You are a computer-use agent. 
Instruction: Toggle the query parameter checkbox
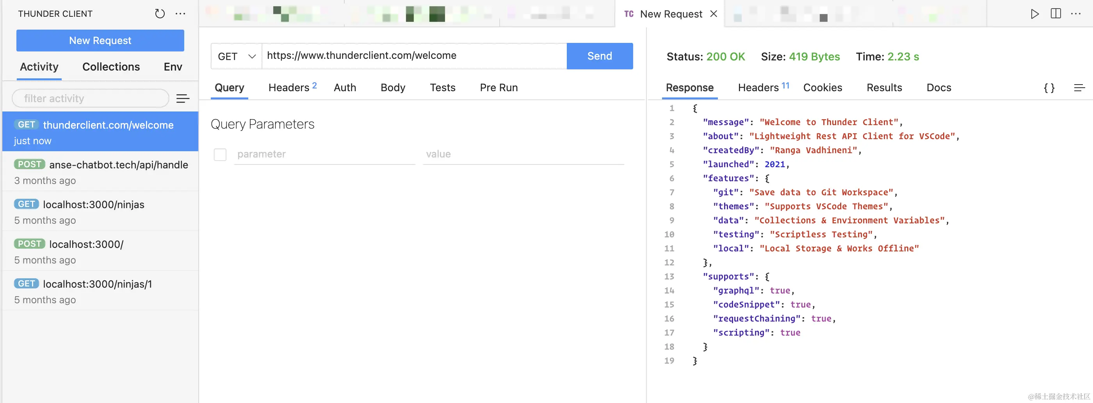pos(220,154)
